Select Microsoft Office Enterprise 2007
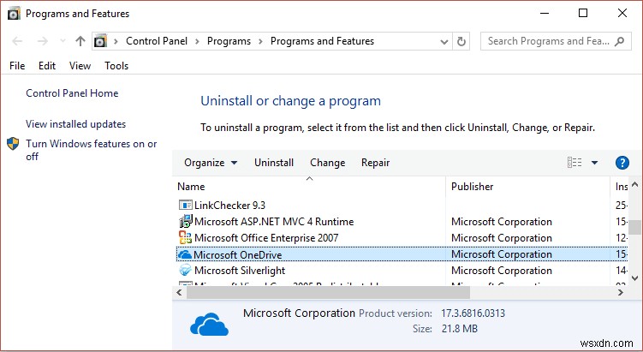This screenshot has width=643, height=352. 266,238
